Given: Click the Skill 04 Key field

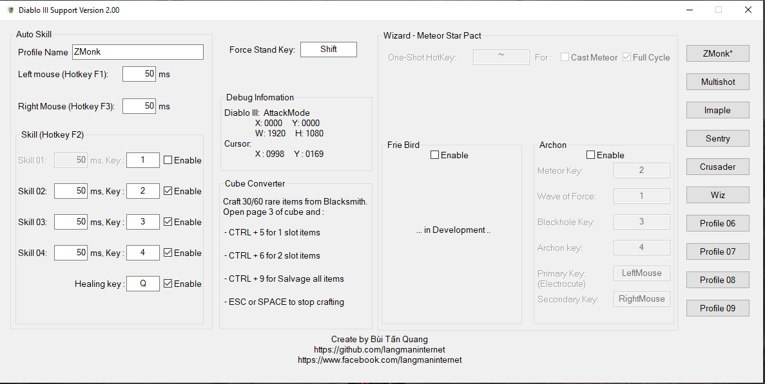Looking at the screenshot, I should click(x=143, y=253).
